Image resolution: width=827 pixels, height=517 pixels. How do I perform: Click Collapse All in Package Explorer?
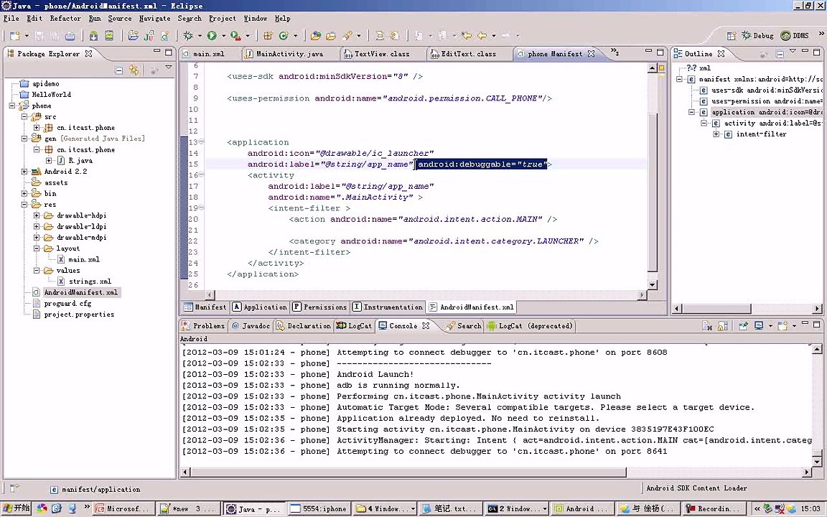pyautogui.click(x=119, y=70)
